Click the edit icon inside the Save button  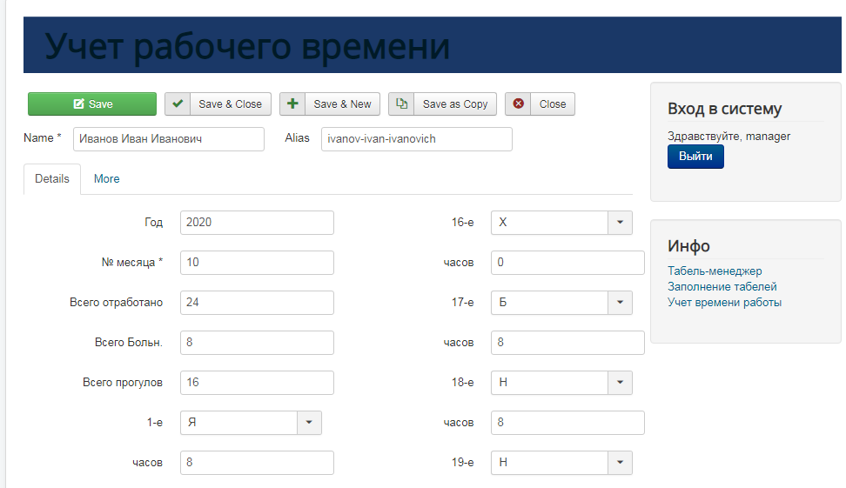(78, 104)
